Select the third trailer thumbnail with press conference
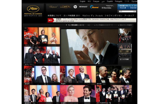This screenshot has width=159, height=104. [x=125, y=47]
